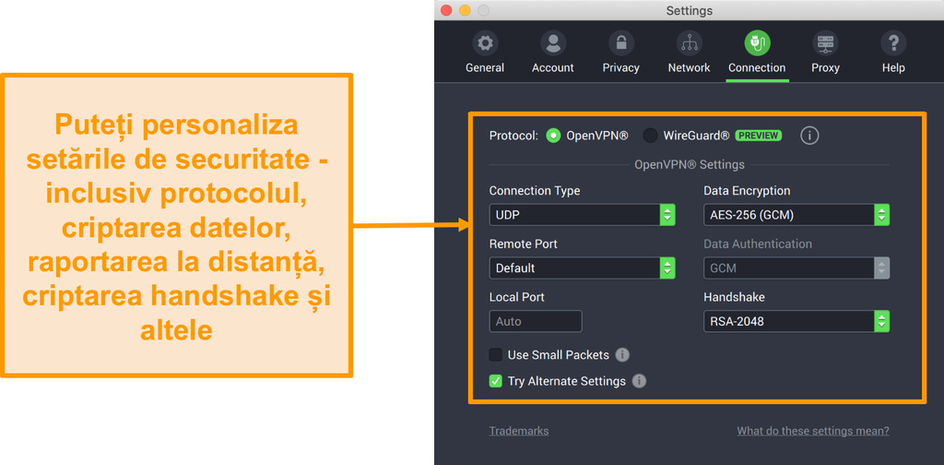Open the Data Authentication GCM dropdown

point(796,268)
